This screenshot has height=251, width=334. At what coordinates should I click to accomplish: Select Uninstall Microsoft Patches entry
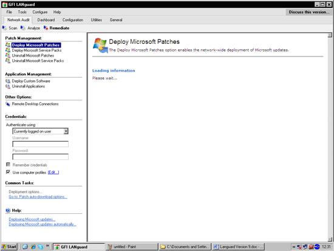33,55
